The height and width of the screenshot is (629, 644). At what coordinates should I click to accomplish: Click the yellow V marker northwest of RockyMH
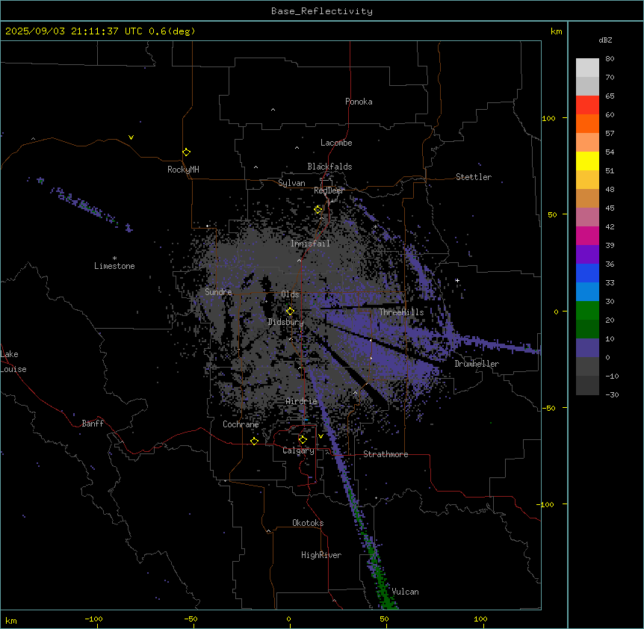click(131, 137)
